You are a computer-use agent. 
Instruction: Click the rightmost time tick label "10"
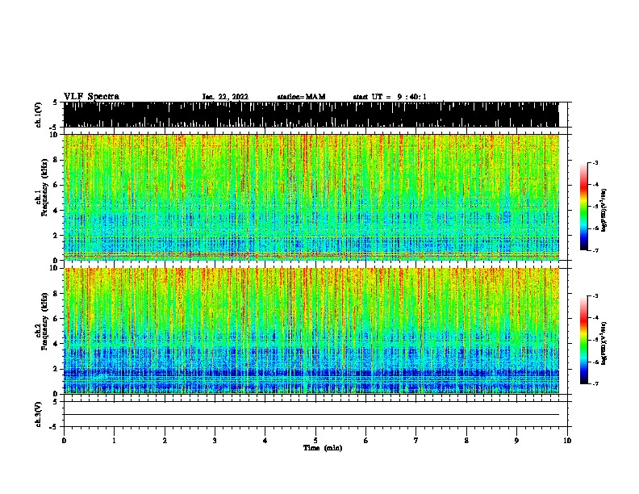click(x=567, y=441)
